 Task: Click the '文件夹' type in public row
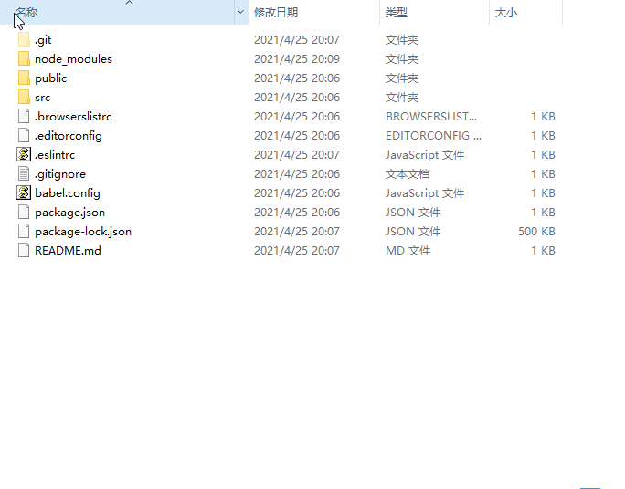tap(402, 78)
